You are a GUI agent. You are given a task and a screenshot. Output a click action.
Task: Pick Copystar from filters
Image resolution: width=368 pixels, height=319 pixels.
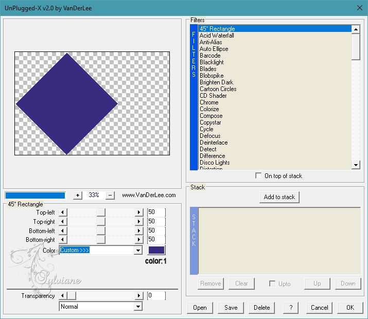(275, 122)
